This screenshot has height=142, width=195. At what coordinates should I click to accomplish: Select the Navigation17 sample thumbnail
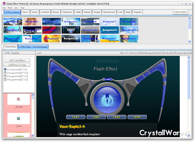point(32,38)
